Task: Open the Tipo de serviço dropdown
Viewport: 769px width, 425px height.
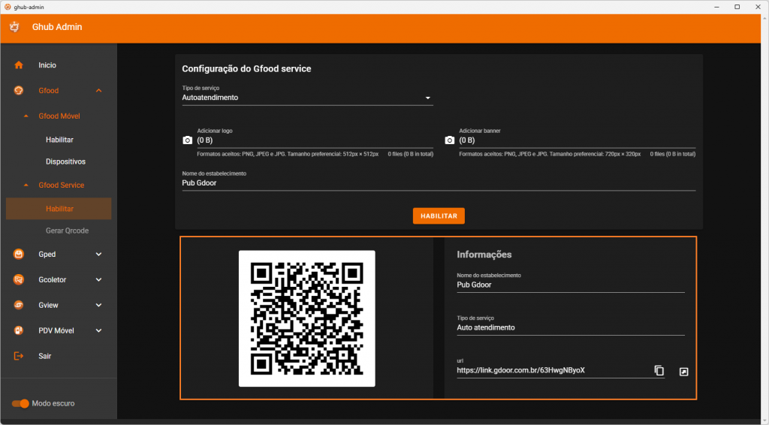Action: (307, 98)
